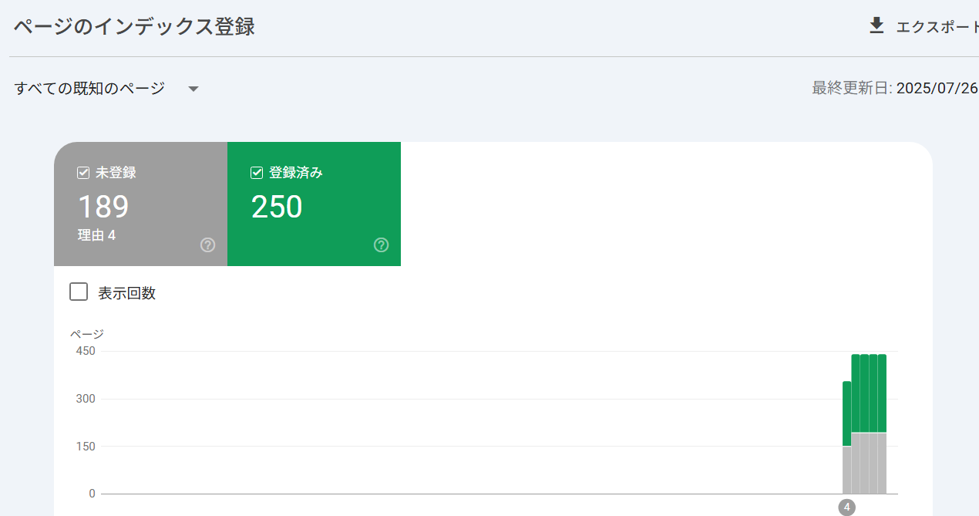The height and width of the screenshot is (516, 979).
Task: Enable the 表示回数 checkbox
Action: click(x=79, y=292)
